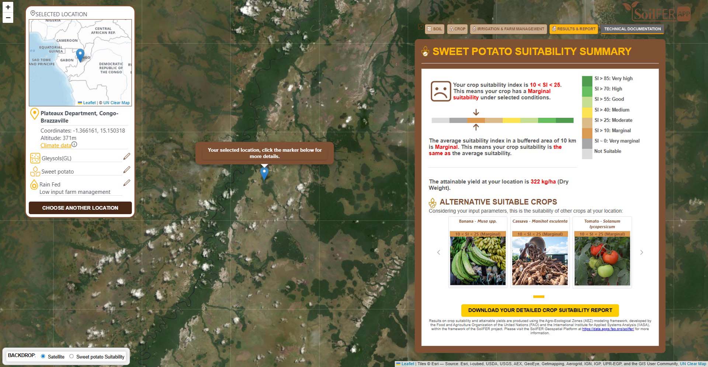Click the Very high suitability green legend swatch
Viewport: 708px width, 367px height.
click(587, 79)
